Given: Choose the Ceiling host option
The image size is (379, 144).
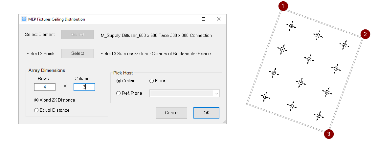Looking at the screenshot, I should pos(119,81).
